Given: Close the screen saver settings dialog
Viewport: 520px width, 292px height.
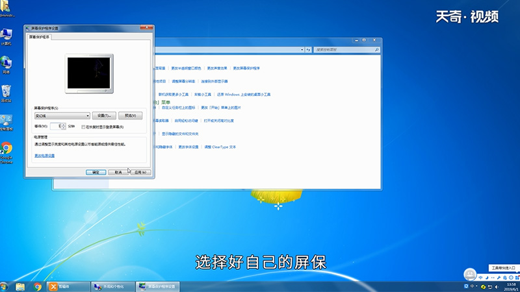Looking at the screenshot, I should coord(146,27).
